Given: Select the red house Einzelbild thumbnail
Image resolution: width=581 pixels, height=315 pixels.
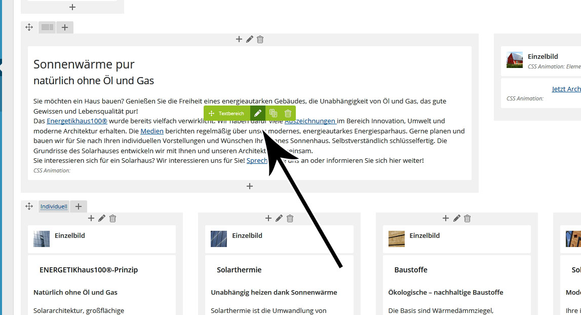Looking at the screenshot, I should [514, 60].
